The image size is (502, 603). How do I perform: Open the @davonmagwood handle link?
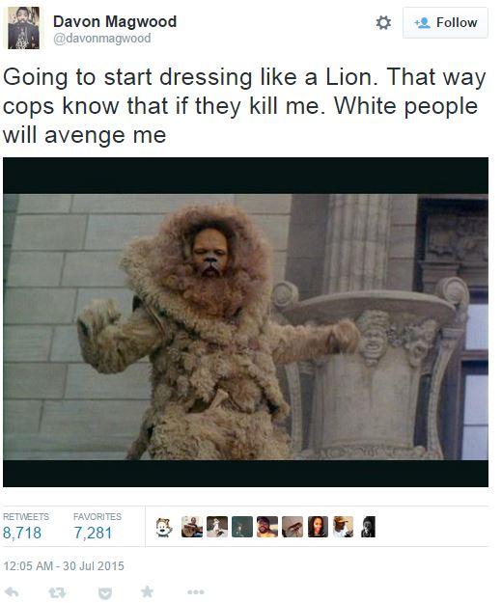[x=102, y=39]
